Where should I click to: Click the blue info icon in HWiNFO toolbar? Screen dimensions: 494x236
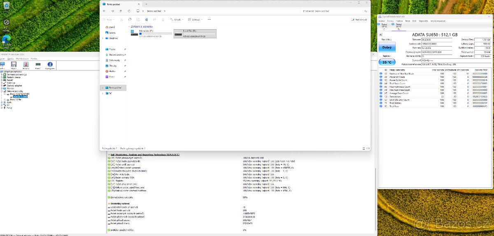click(x=50, y=65)
